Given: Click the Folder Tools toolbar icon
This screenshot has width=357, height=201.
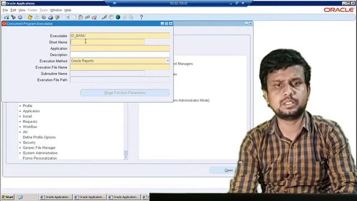Looking at the screenshot, I should click(x=132, y=17).
